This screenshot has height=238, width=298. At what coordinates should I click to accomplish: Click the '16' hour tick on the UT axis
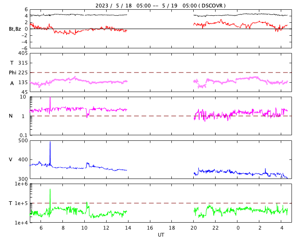(x=150, y=228)
